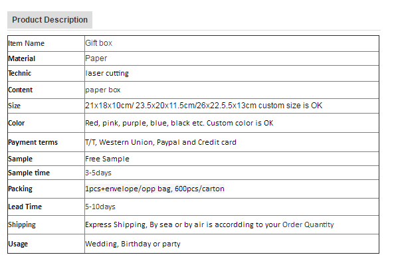Select the Wedding, Birthday or party text
The height and width of the screenshot is (259, 394).
[133, 244]
